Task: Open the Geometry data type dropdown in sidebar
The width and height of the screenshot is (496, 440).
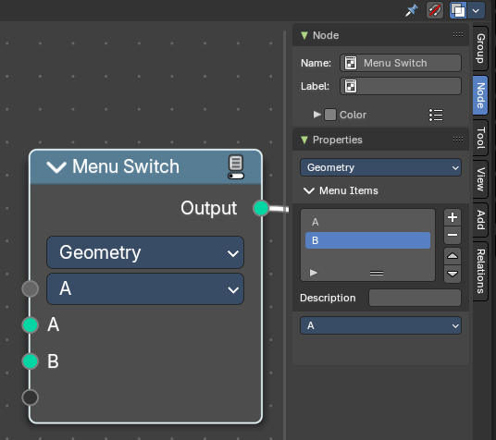Action: pos(380,167)
